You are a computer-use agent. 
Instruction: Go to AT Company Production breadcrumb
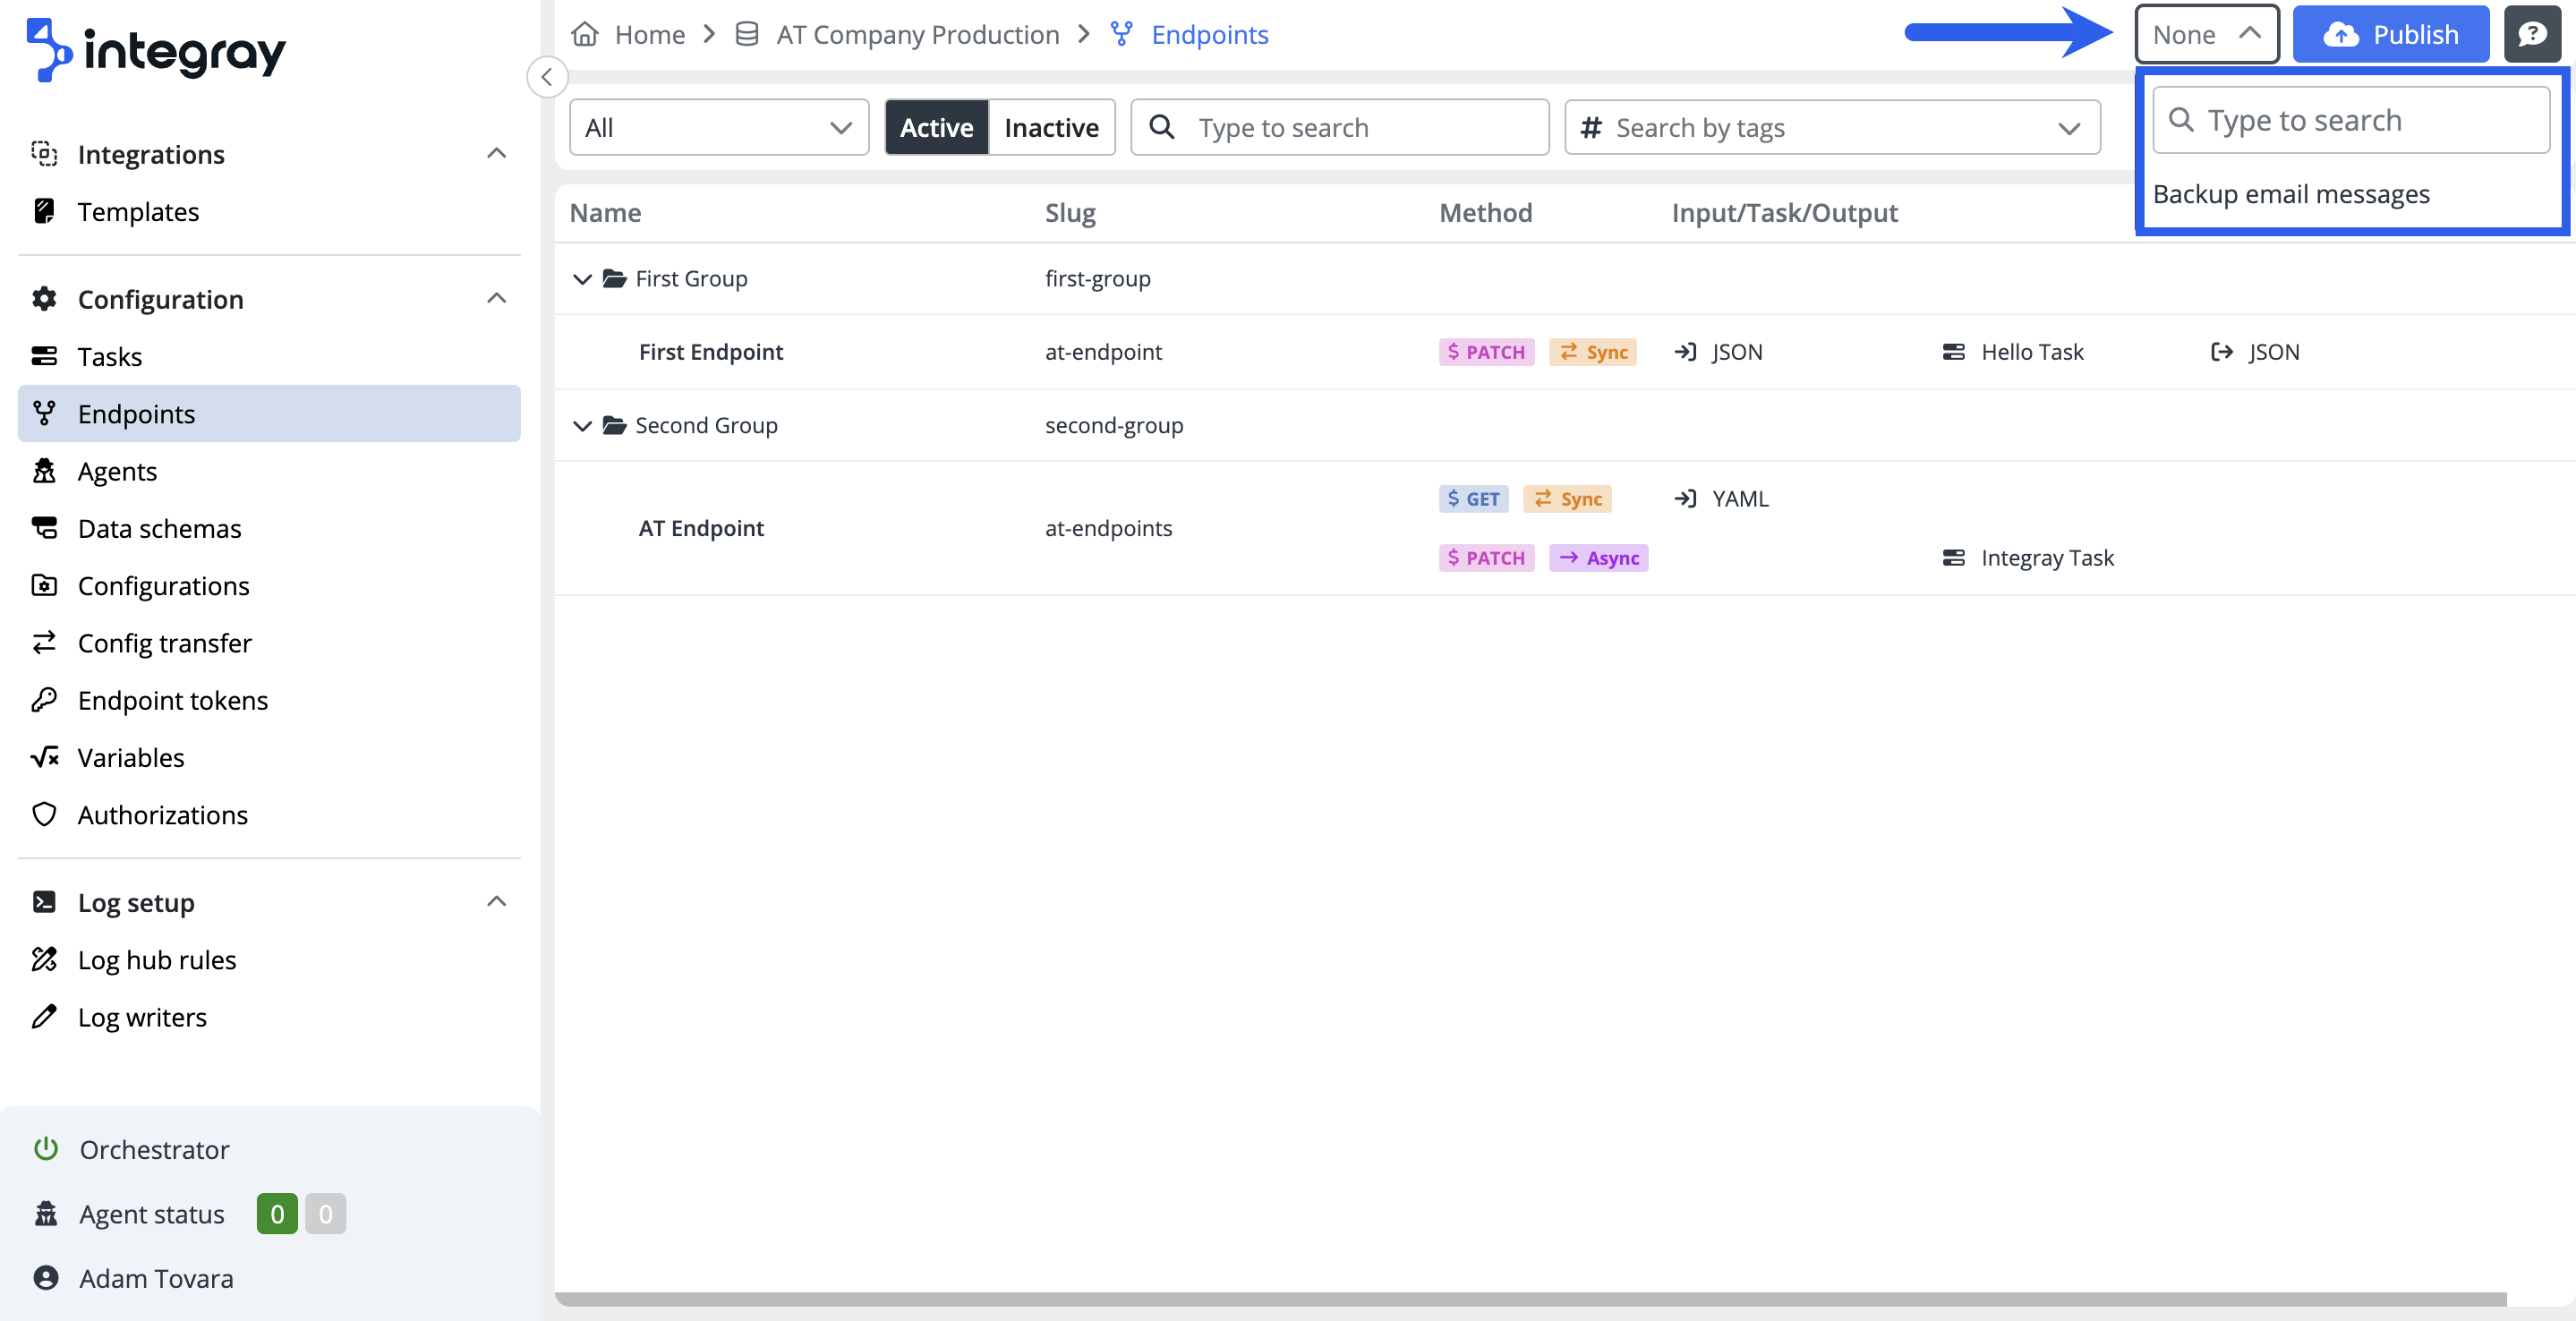(x=917, y=35)
